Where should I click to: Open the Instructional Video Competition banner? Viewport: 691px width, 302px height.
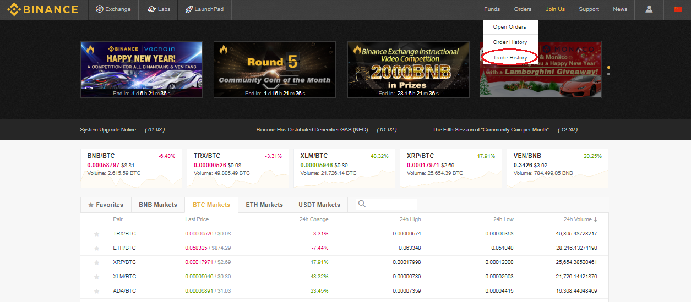pyautogui.click(x=408, y=70)
